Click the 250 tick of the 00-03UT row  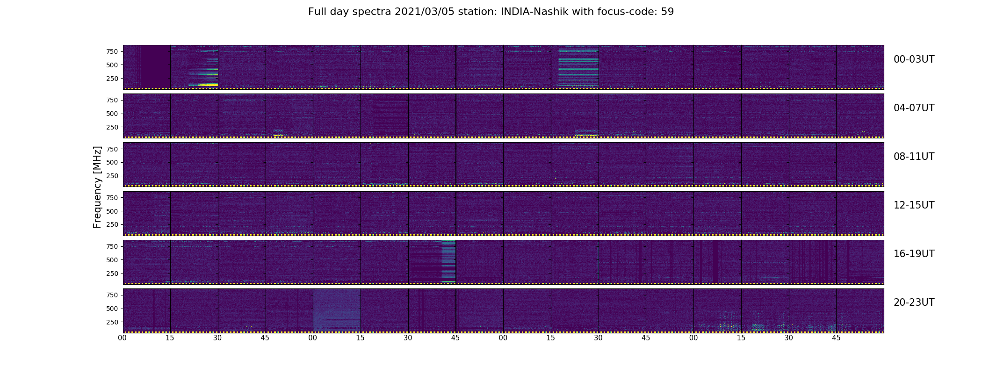(x=112, y=79)
